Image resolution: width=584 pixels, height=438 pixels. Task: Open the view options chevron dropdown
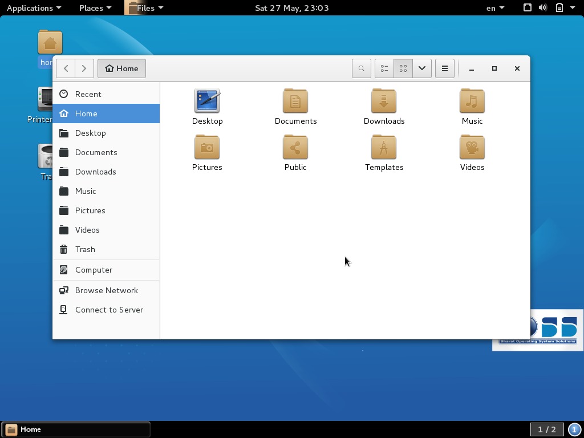coord(422,68)
